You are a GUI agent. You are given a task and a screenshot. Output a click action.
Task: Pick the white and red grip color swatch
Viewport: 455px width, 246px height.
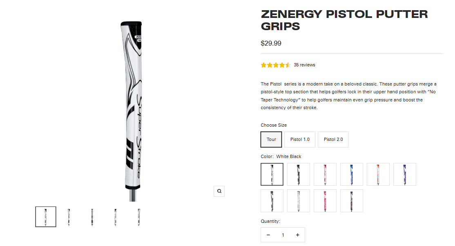tap(325, 174)
